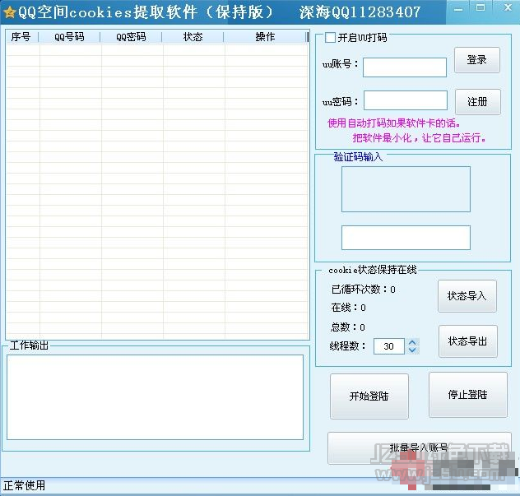Sort by the 操作 column header

265,37
